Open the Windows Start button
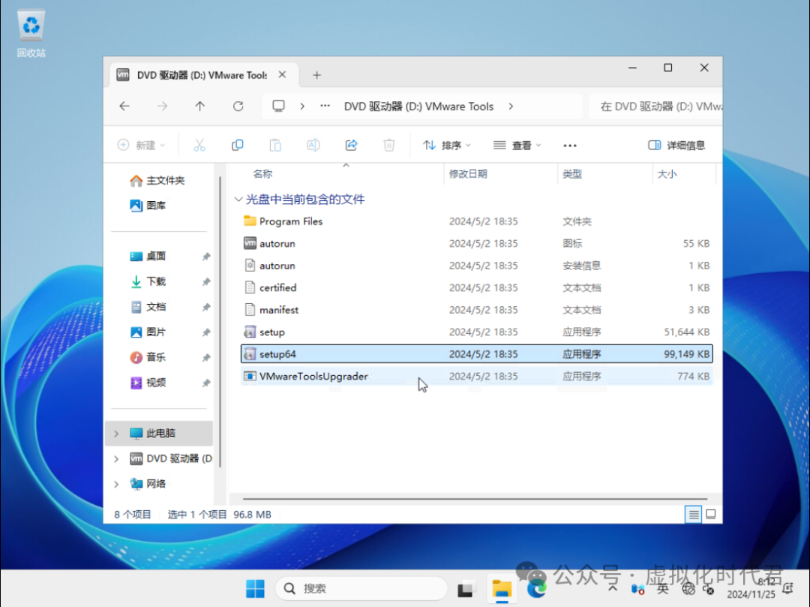The image size is (810, 607). pos(255,588)
